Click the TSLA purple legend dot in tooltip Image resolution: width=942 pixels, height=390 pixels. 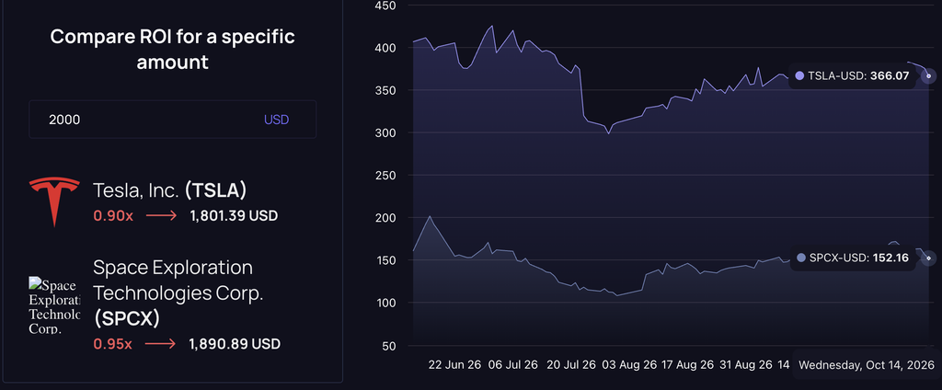point(799,75)
